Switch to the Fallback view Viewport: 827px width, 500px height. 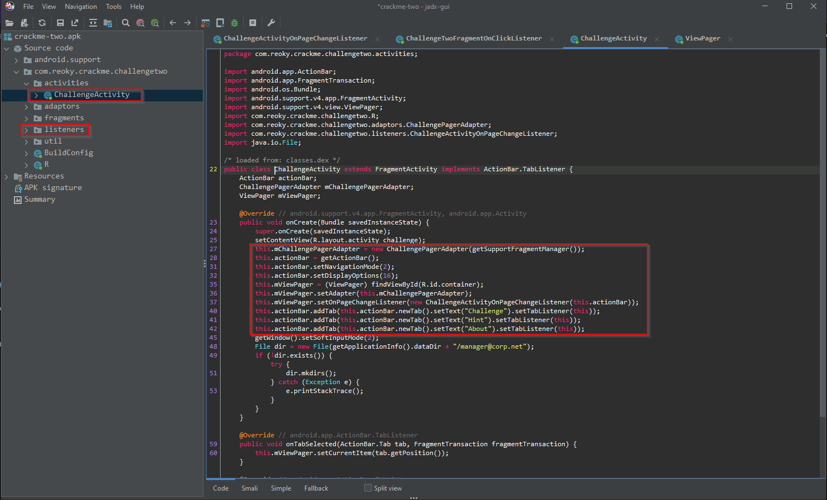click(x=316, y=488)
